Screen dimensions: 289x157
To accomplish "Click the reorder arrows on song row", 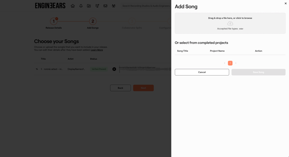I will click(37, 69).
